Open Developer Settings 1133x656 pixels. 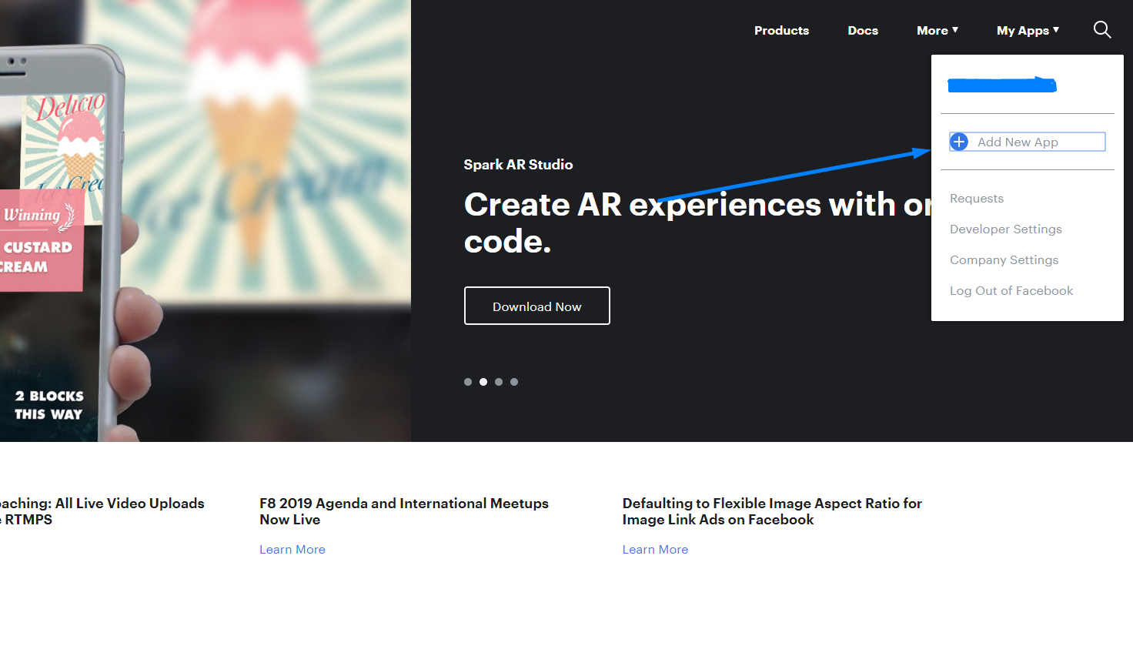[1006, 229]
